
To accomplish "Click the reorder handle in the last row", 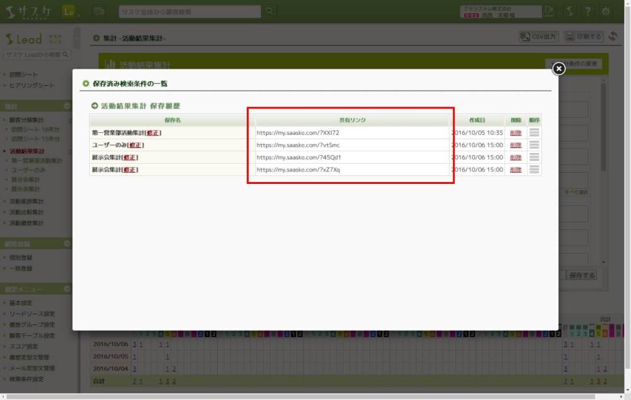I will point(534,169).
